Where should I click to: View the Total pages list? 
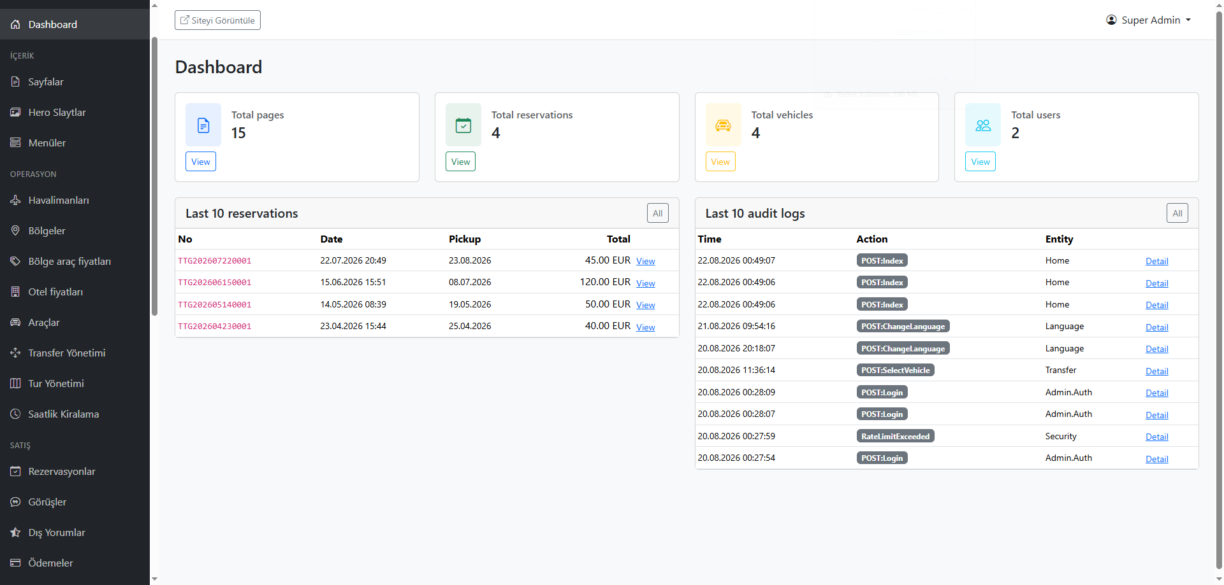[201, 162]
